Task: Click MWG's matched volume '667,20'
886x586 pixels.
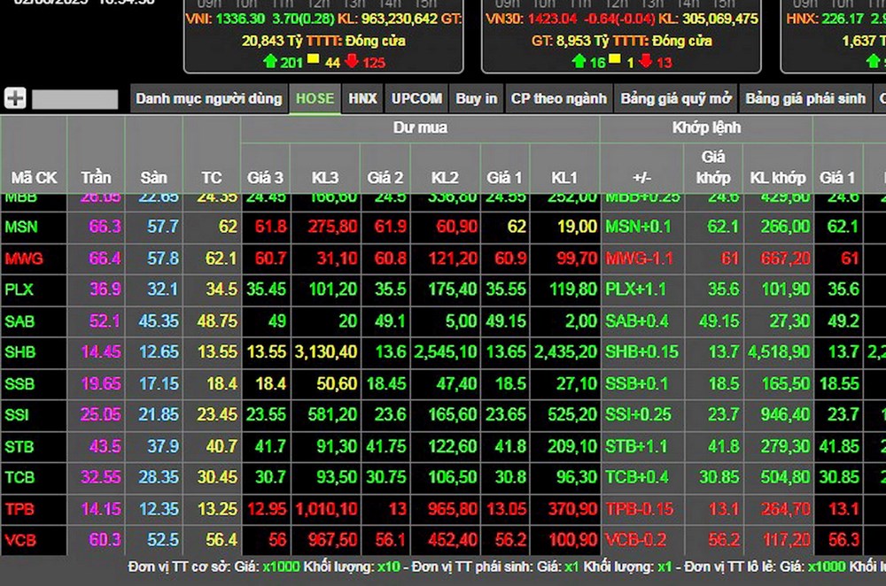Action: coord(785,258)
